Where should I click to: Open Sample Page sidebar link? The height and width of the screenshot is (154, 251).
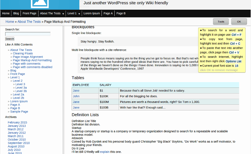click(19, 112)
